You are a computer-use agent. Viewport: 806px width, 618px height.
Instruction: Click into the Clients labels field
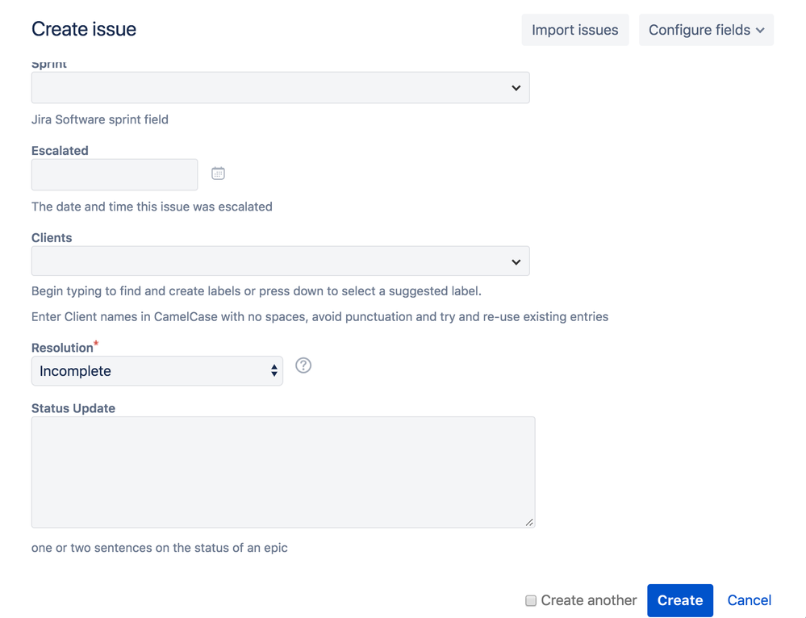pos(266,261)
